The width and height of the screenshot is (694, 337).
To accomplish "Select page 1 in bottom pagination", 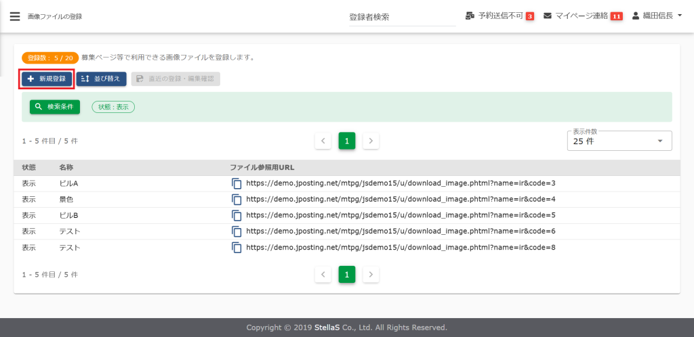I will point(347,275).
